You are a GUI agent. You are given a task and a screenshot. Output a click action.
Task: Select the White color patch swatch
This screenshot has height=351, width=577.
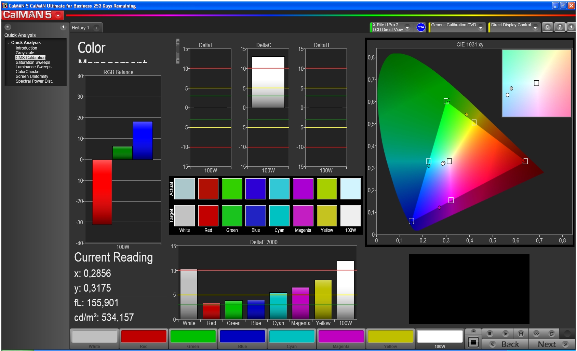94,336
